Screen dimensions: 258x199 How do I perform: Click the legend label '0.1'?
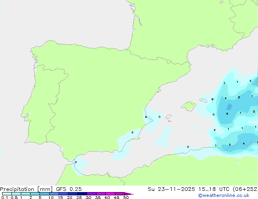[x=4, y=197]
